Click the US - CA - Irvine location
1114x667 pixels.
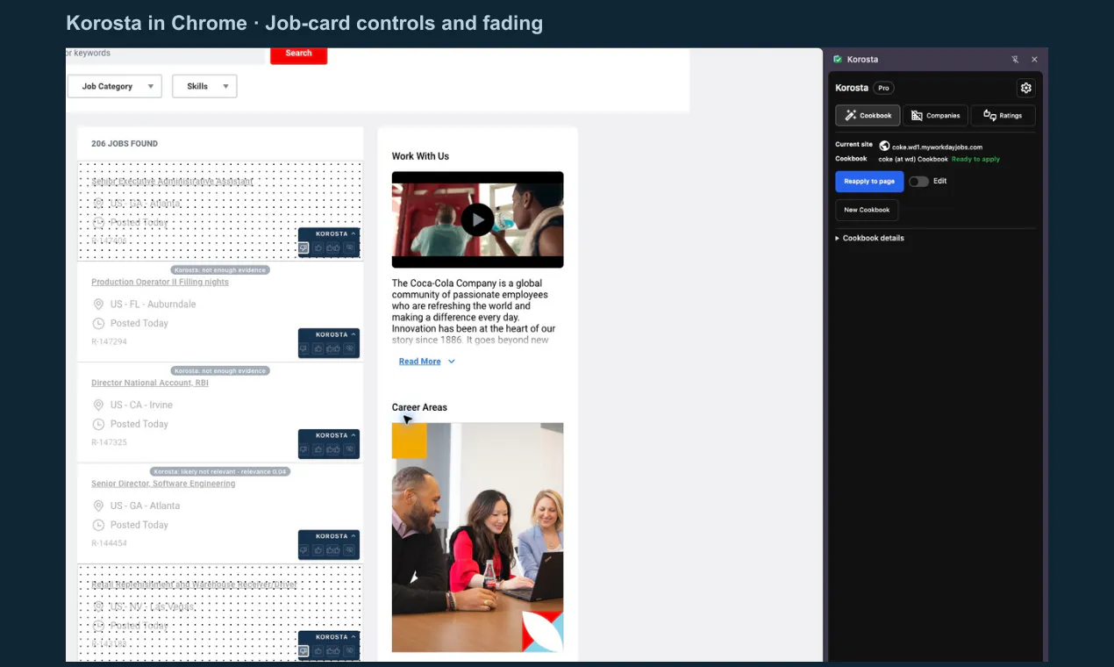point(141,405)
